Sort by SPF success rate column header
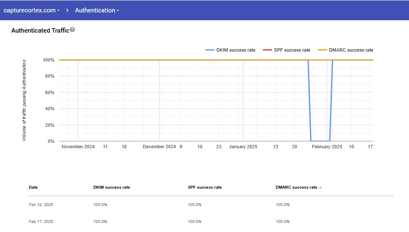The height and width of the screenshot is (232, 409). pos(204,187)
